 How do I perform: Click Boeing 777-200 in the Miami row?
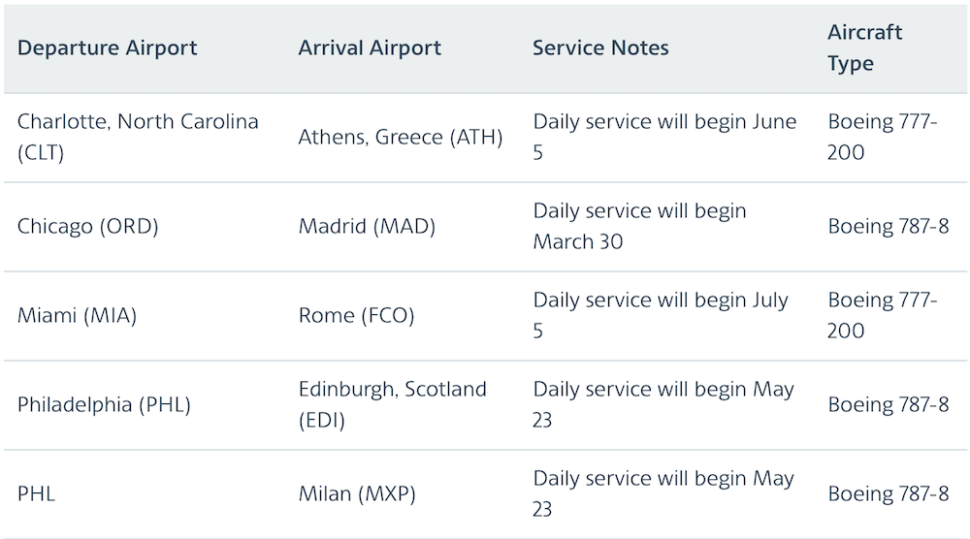882,315
